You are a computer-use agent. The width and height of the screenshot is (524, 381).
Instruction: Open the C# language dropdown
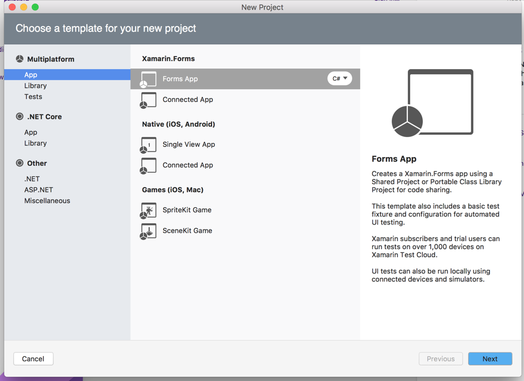point(340,78)
